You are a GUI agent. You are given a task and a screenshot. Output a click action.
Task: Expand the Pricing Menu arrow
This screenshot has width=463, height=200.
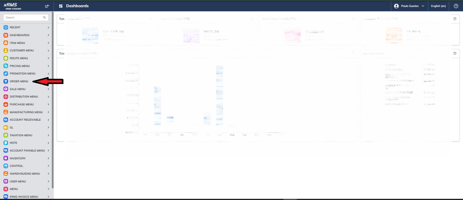tap(48, 66)
